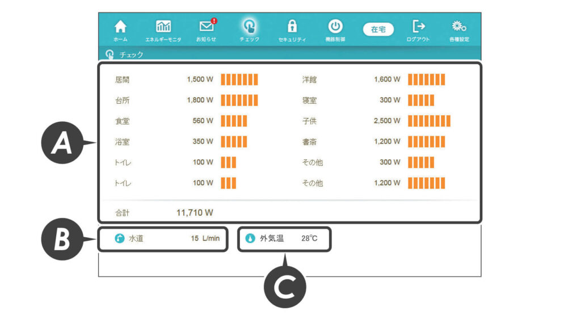Select the 居間 room label
Image resolution: width=581 pixels, height=320 pixels.
(x=122, y=80)
